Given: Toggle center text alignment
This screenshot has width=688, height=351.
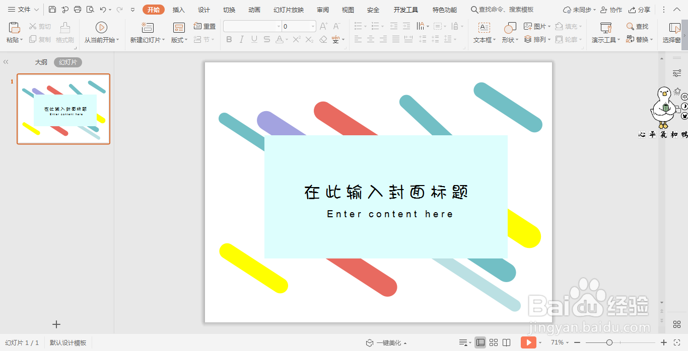Looking at the screenshot, I should pos(371,39).
